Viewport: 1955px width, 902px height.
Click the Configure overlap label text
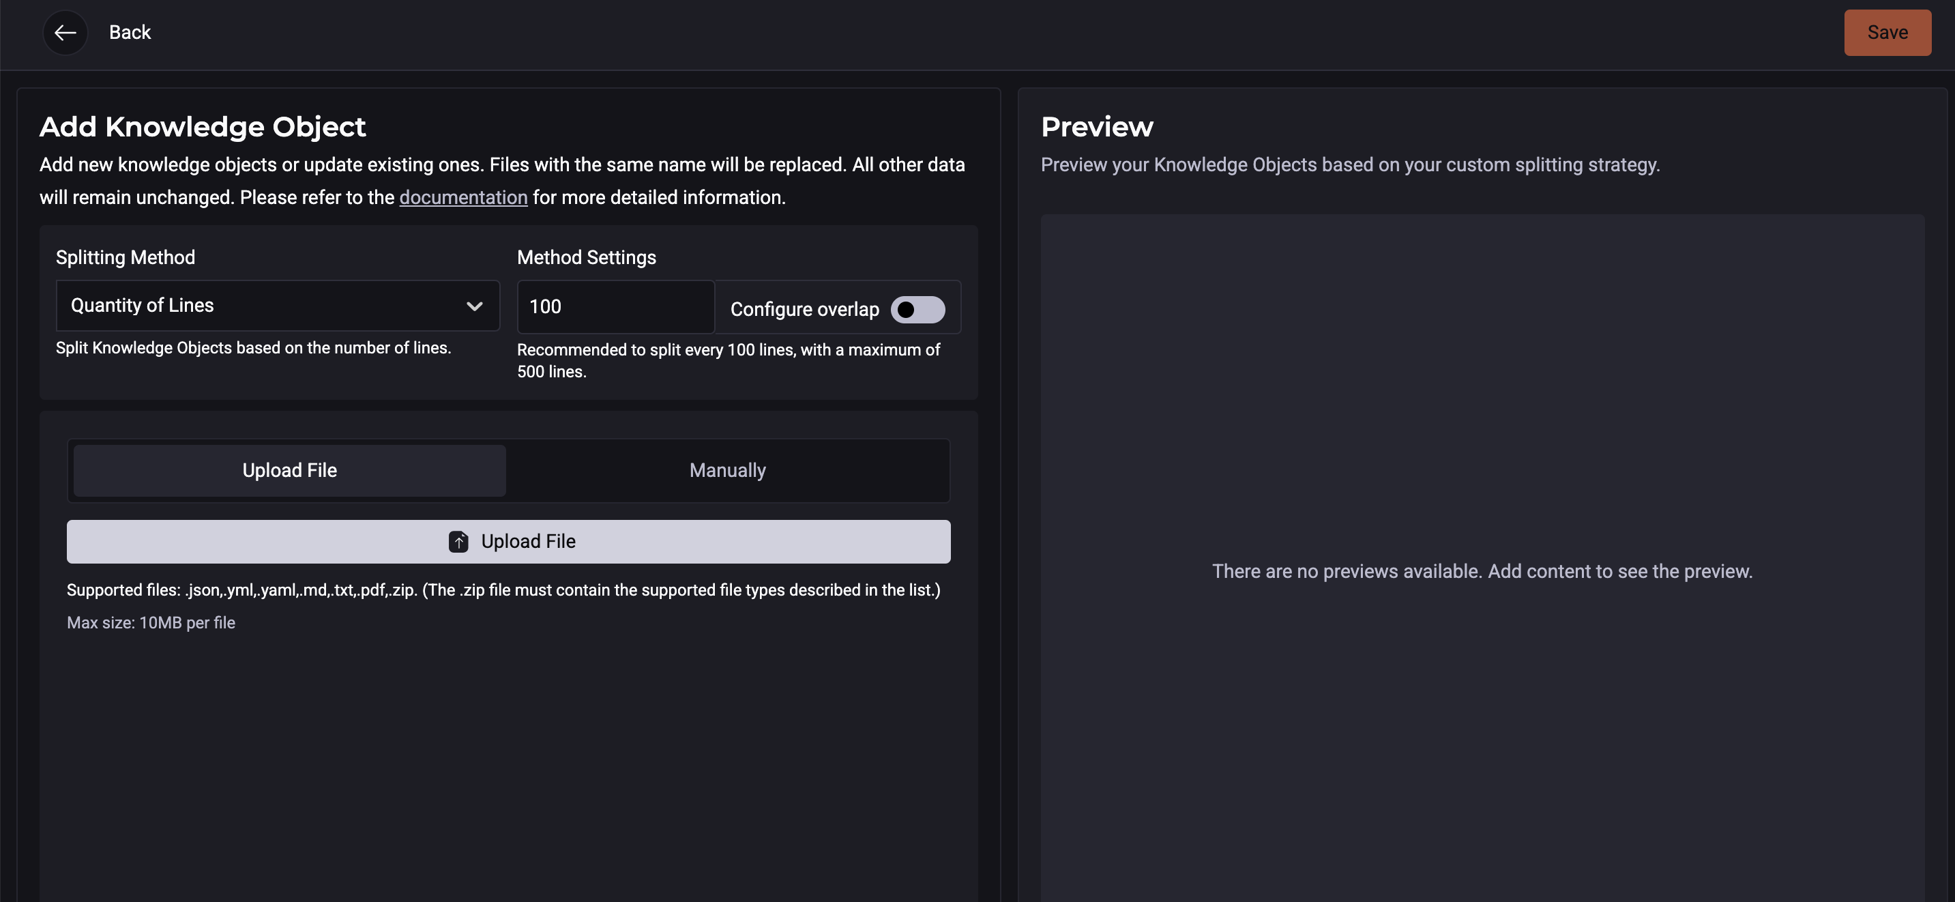tap(804, 309)
